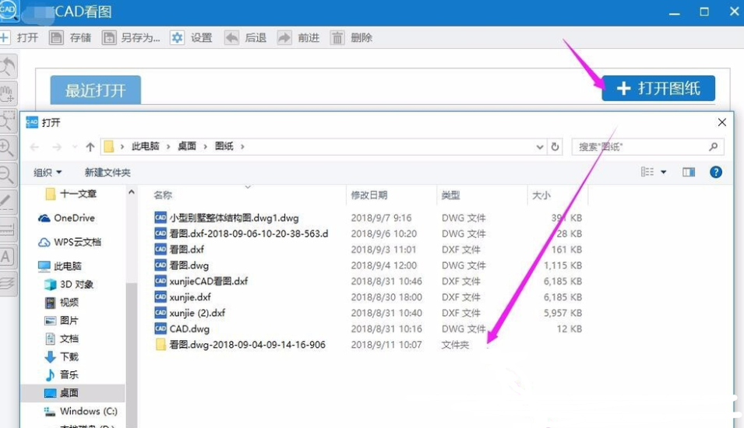This screenshot has width=744, height=428.
Task: Expand the address bar history dropdown
Action: [x=540, y=146]
